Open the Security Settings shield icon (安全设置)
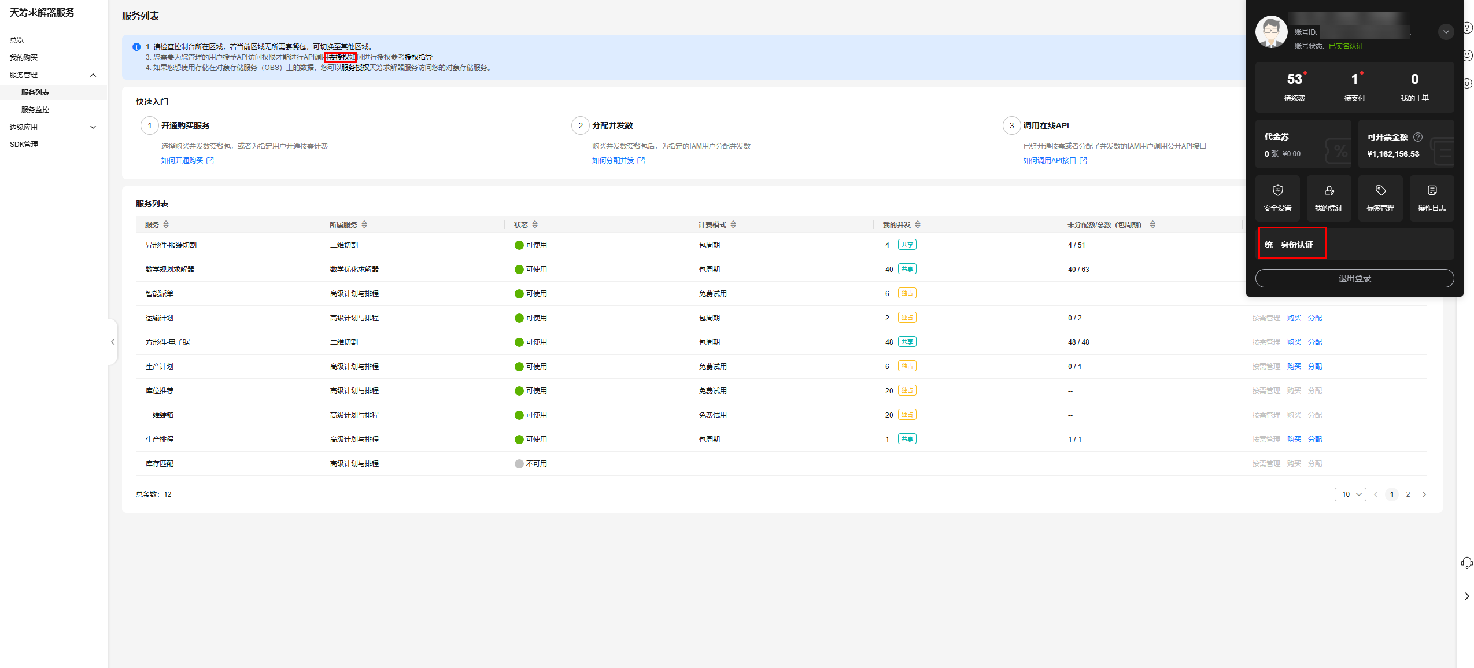The width and height of the screenshot is (1474, 668). (x=1277, y=198)
